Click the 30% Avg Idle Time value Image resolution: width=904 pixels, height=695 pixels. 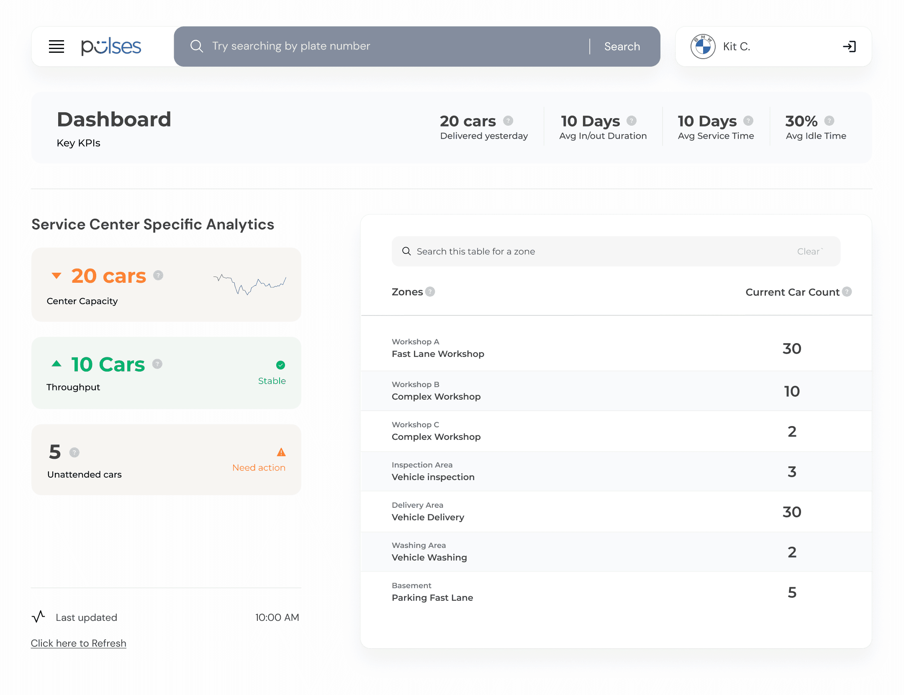(801, 121)
